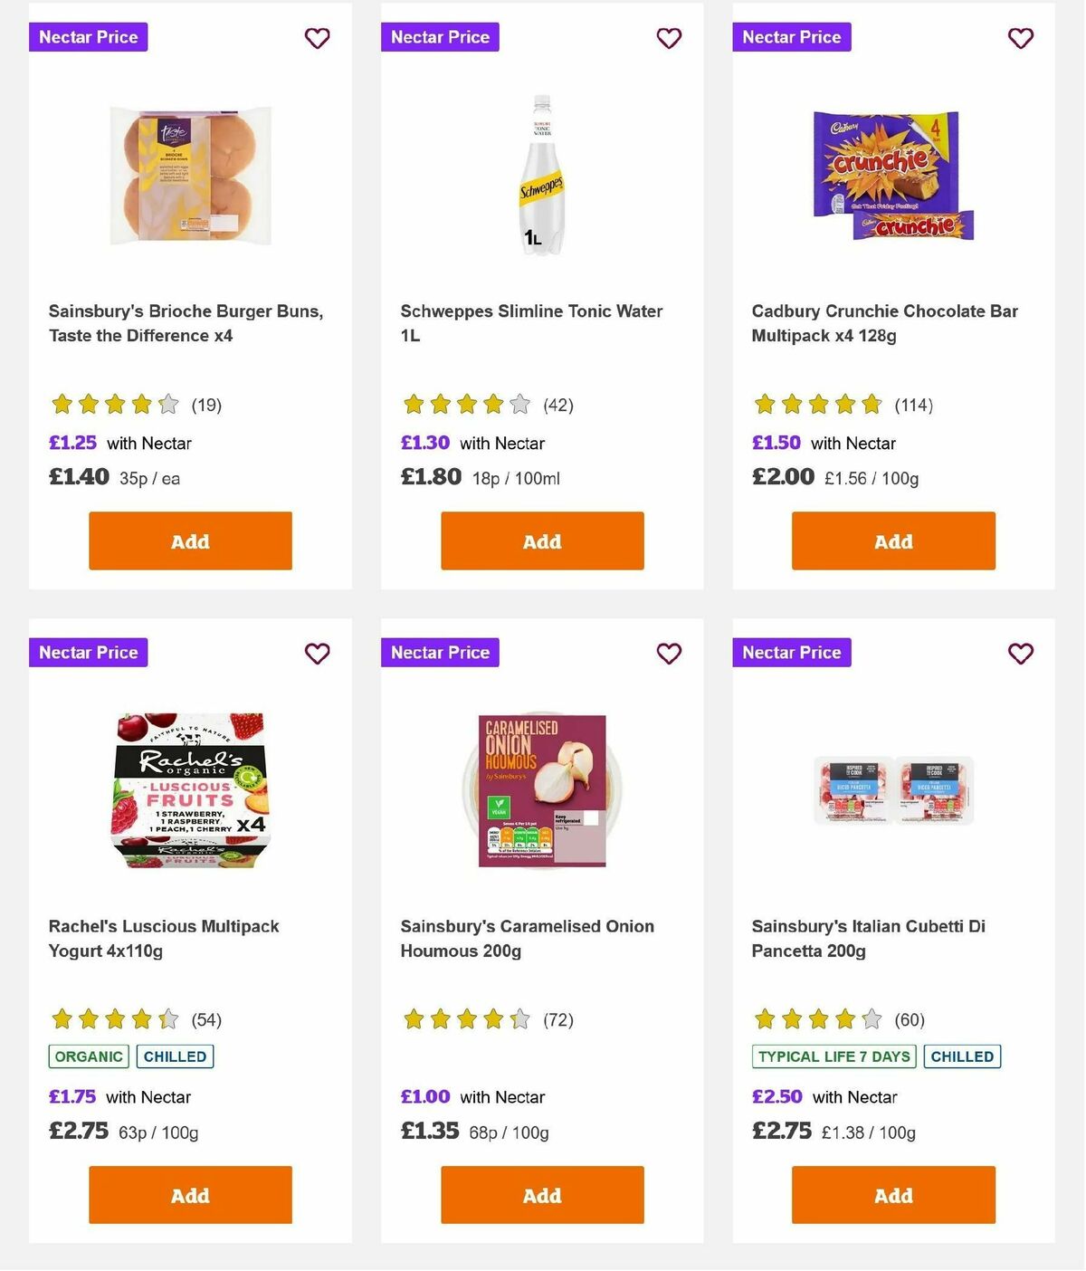Favourite the Cadbury Crunchie multipack

click(1020, 38)
